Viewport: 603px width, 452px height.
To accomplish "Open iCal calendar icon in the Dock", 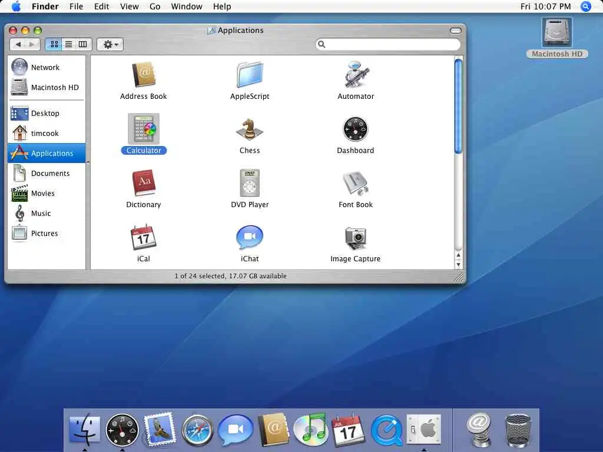I will pos(349,430).
